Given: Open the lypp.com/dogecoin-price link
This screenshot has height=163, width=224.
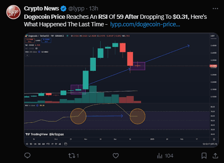Looking at the screenshot, I should point(145,24).
